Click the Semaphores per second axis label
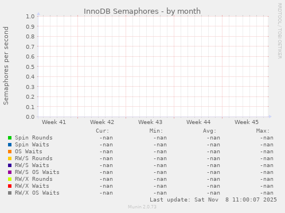 [6, 65]
